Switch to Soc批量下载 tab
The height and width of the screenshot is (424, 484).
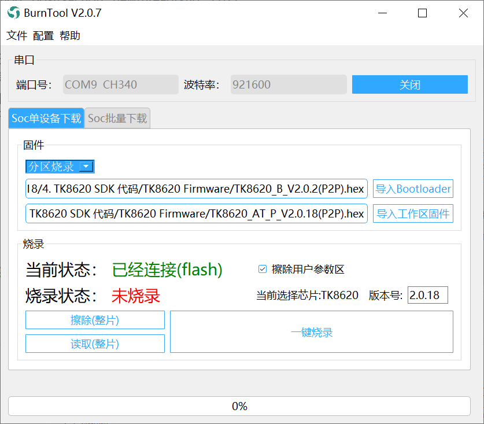[x=117, y=118]
